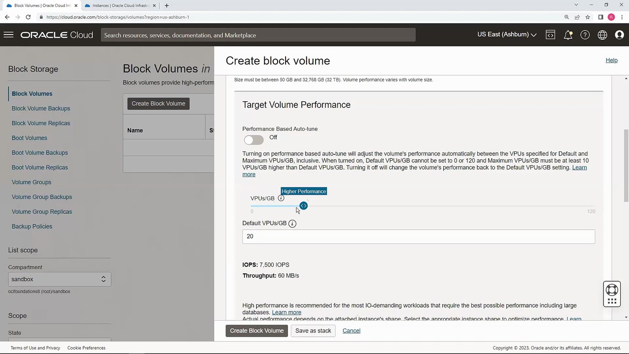Open the announcements bell icon
Viewport: 629px width, 354px height.
568,35
